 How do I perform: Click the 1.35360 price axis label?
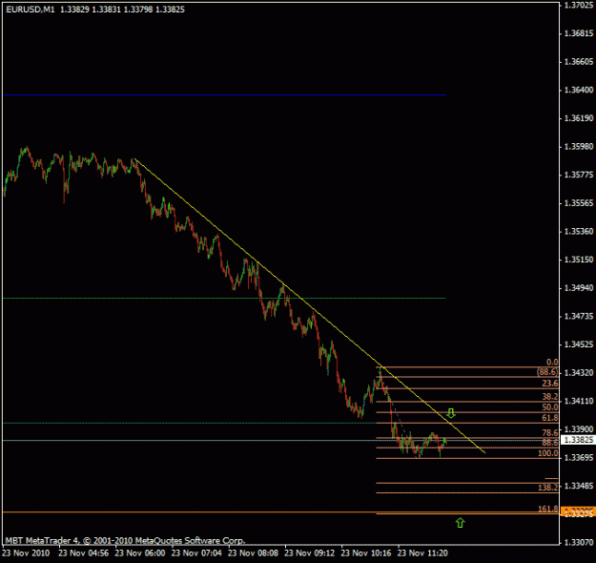[x=579, y=231]
